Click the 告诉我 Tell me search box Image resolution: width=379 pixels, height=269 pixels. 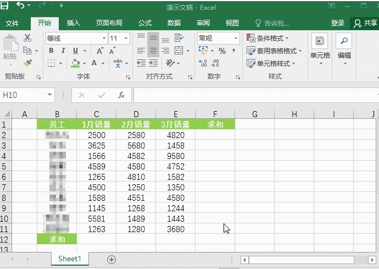(272, 24)
